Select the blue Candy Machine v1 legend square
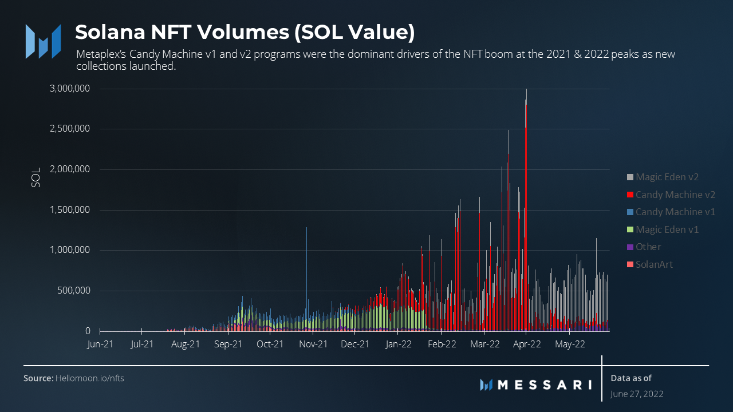Viewport: 733px width, 412px height. pos(630,212)
